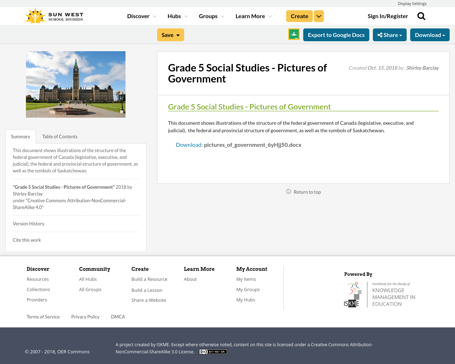Screen dimensions: 455x364
Task: Download pictures_of_government_6yHjj50.docx
Action: pyautogui.click(x=238, y=144)
